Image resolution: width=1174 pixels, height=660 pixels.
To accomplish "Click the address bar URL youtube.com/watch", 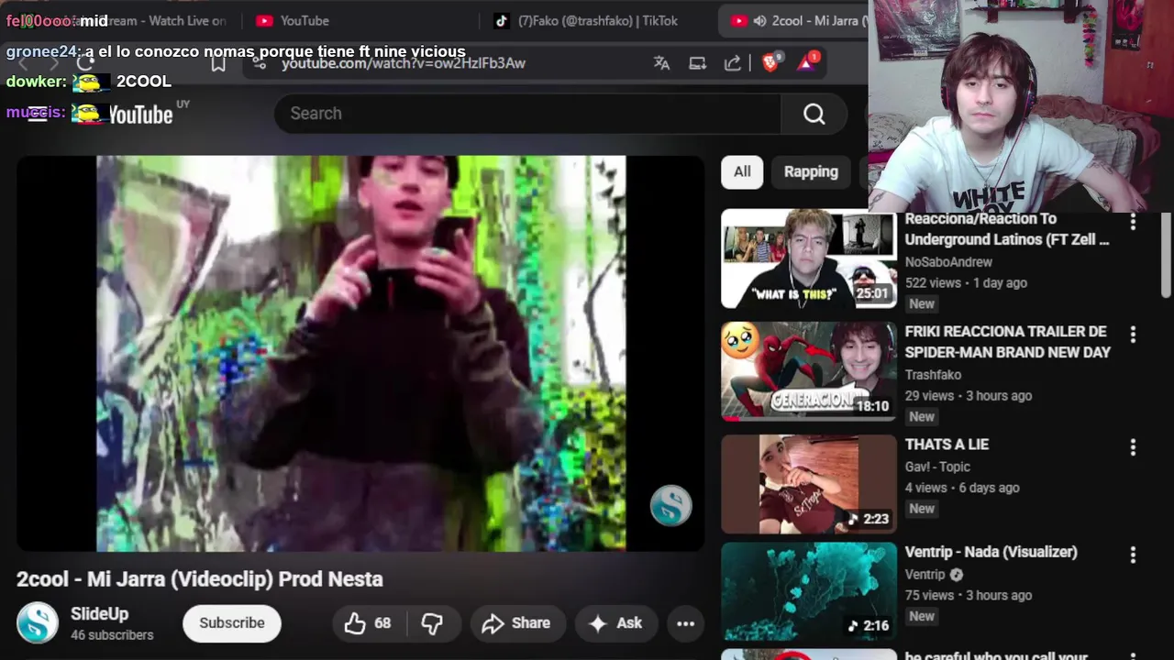I will pos(404,63).
